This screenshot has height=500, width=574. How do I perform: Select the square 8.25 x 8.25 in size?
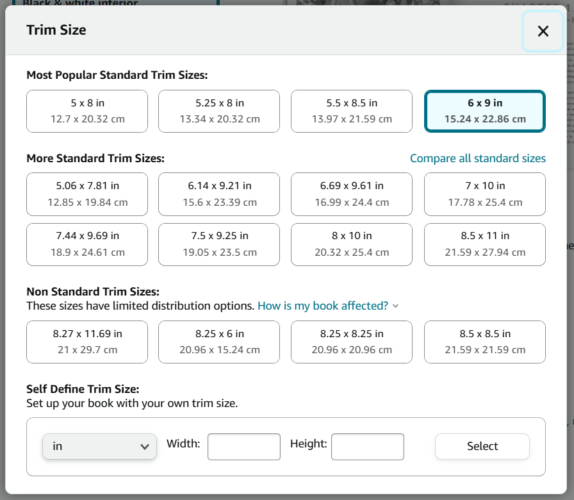(351, 342)
